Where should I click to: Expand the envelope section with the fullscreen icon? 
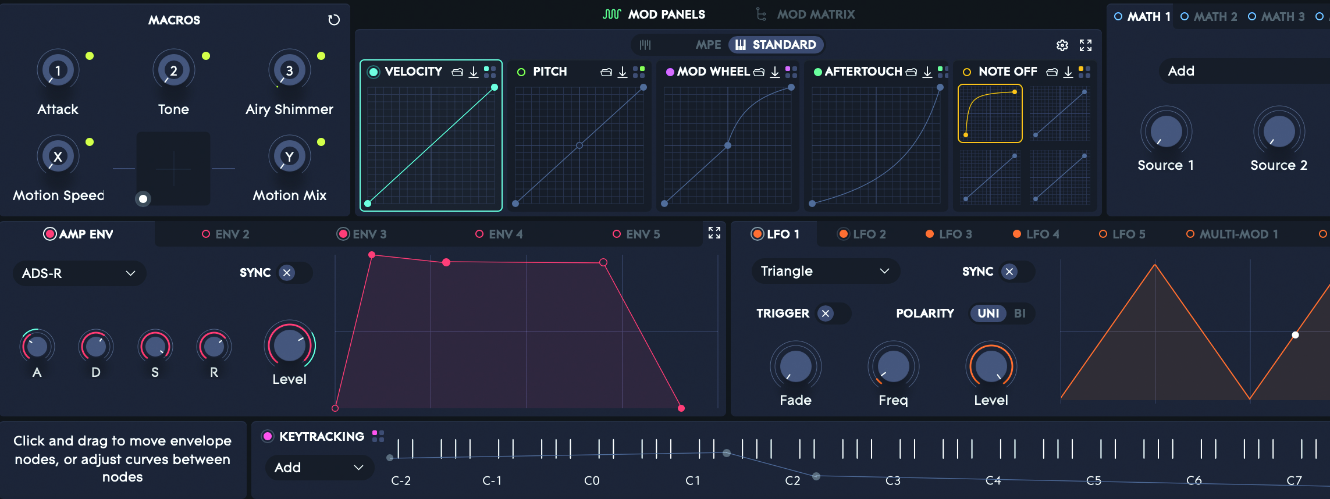coord(714,233)
